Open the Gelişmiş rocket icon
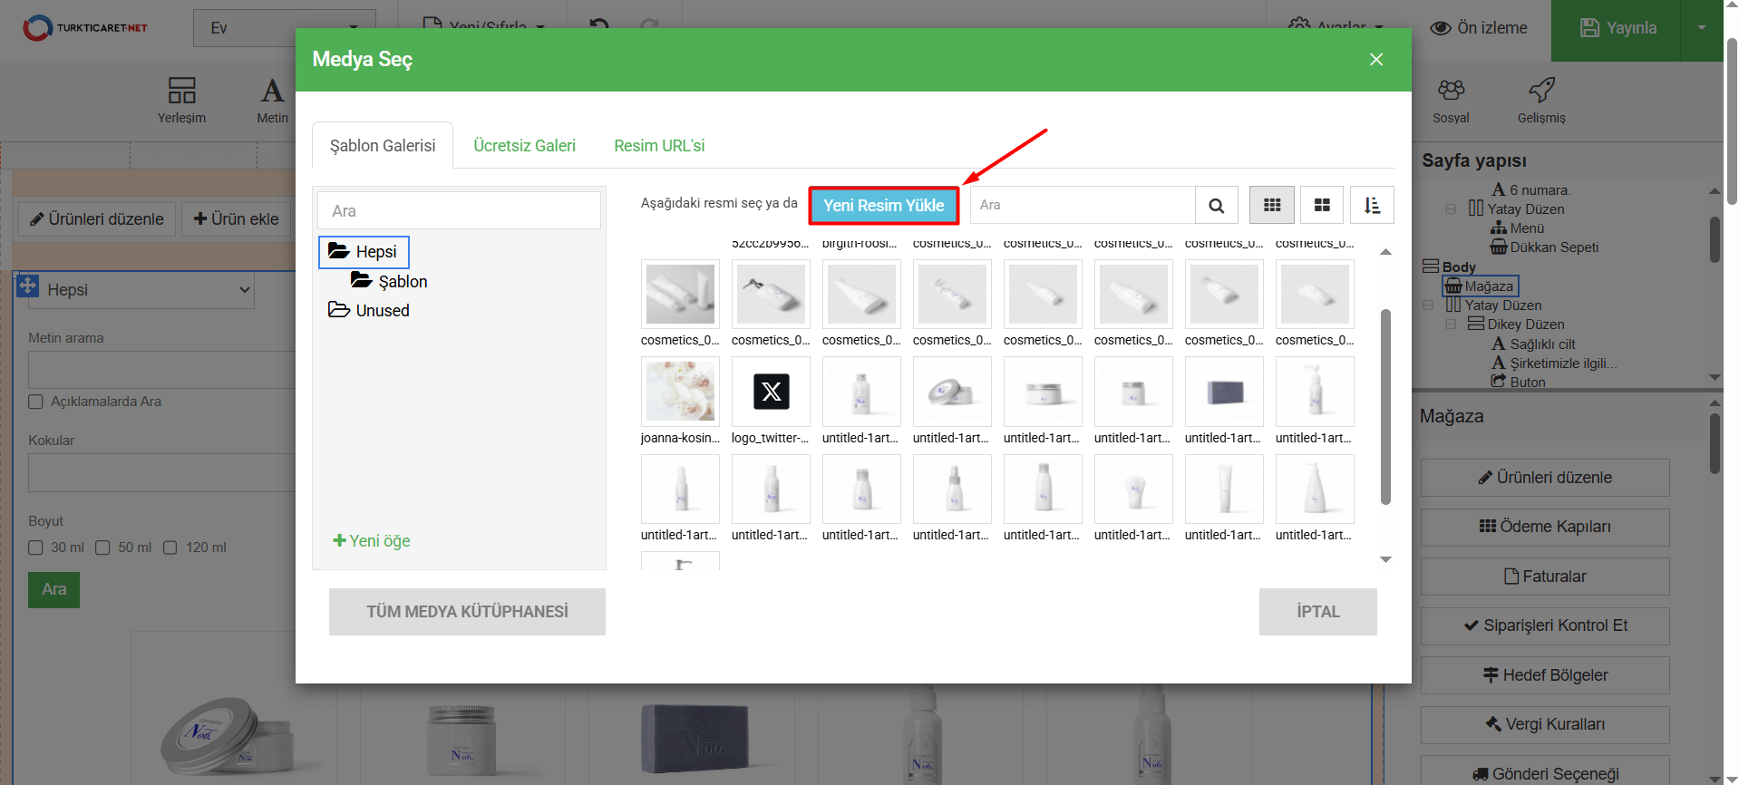Image resolution: width=1739 pixels, height=785 pixels. click(x=1541, y=91)
